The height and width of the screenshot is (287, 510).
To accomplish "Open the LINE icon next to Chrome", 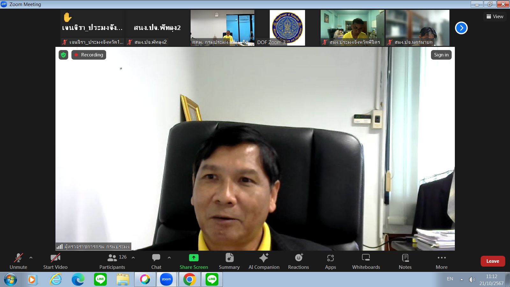I will [x=212, y=280].
